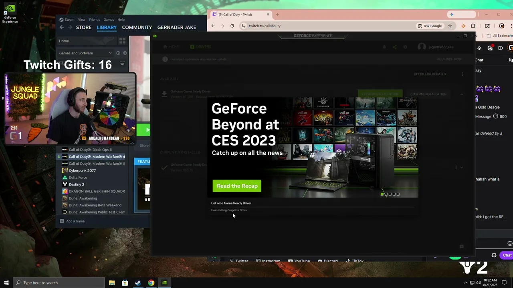Select DRAGON BALL GEKISHIN SQUADRA in the library
Viewport: 513px width, 288px height.
pos(97,191)
